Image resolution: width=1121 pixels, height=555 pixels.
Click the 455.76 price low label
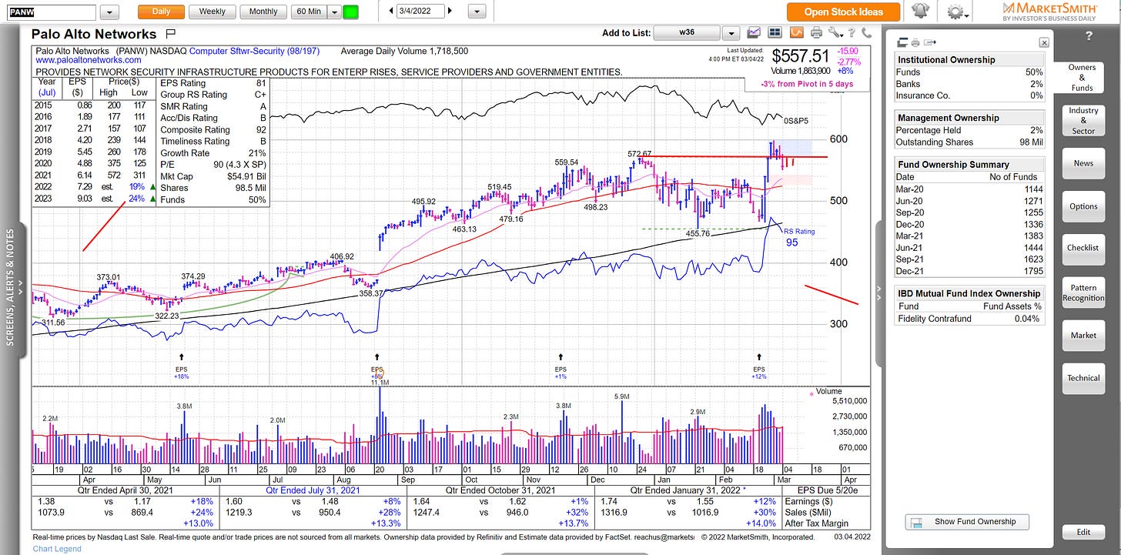698,234
